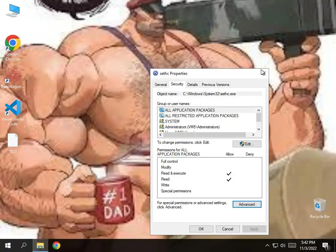This screenshot has height=252, width=336.
Task: Open the notification action center
Action: (x=326, y=246)
